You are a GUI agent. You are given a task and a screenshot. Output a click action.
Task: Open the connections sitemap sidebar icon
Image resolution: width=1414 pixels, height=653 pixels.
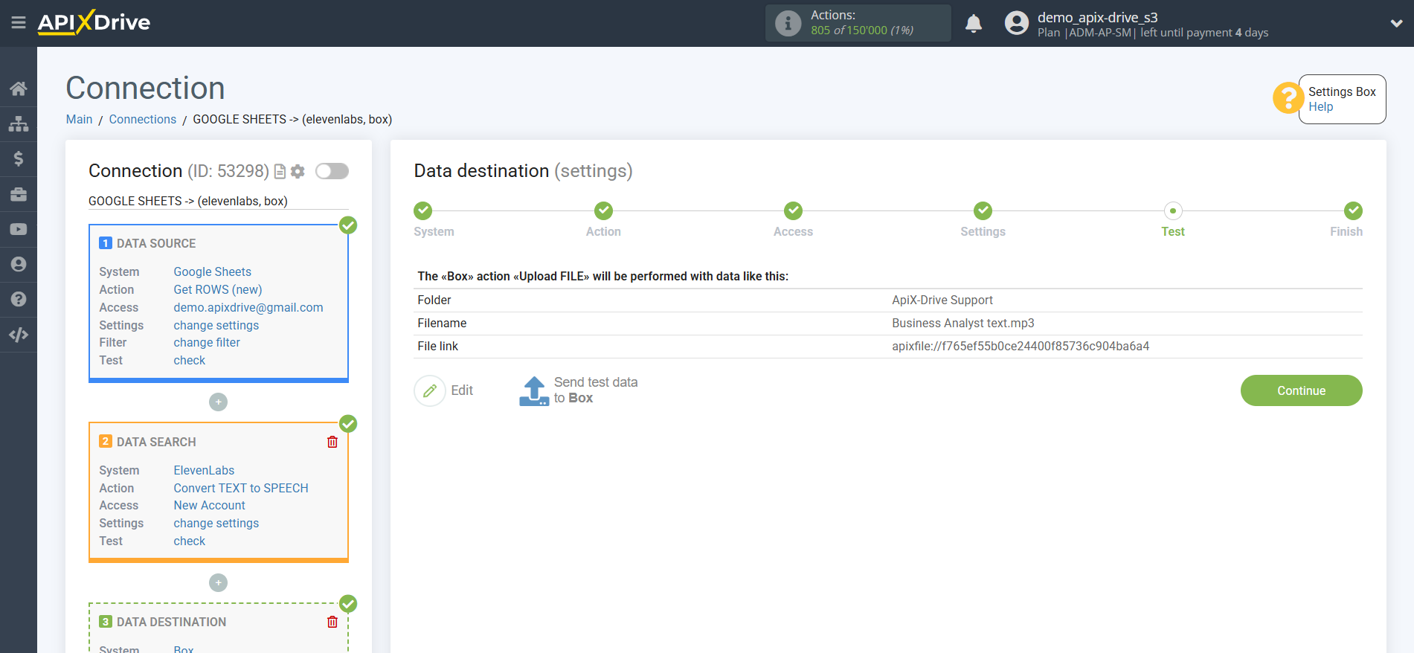(x=19, y=123)
